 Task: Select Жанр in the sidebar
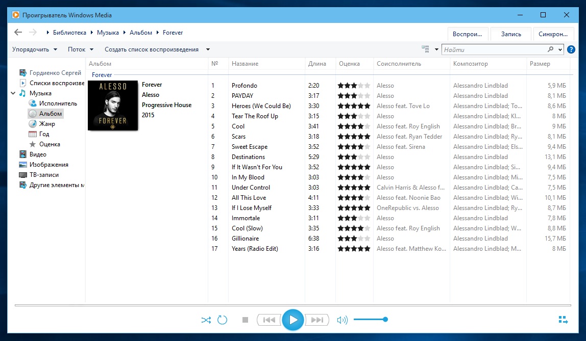pyautogui.click(x=42, y=123)
